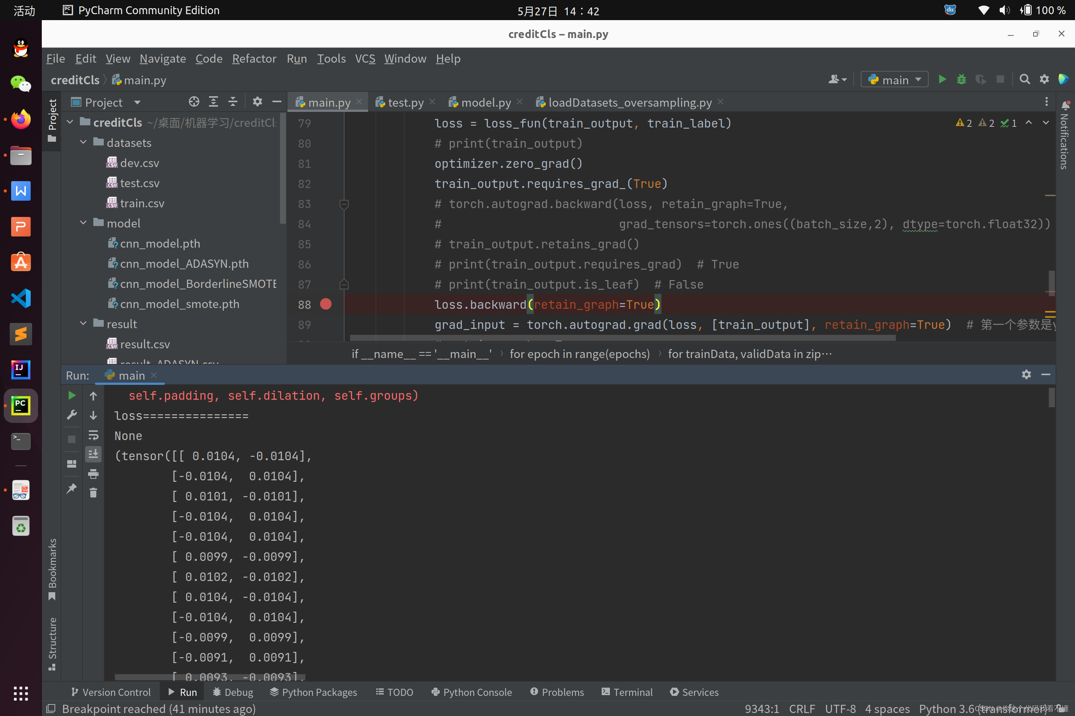Open Project panel options gear
This screenshot has height=716, width=1075.
pos(257,102)
